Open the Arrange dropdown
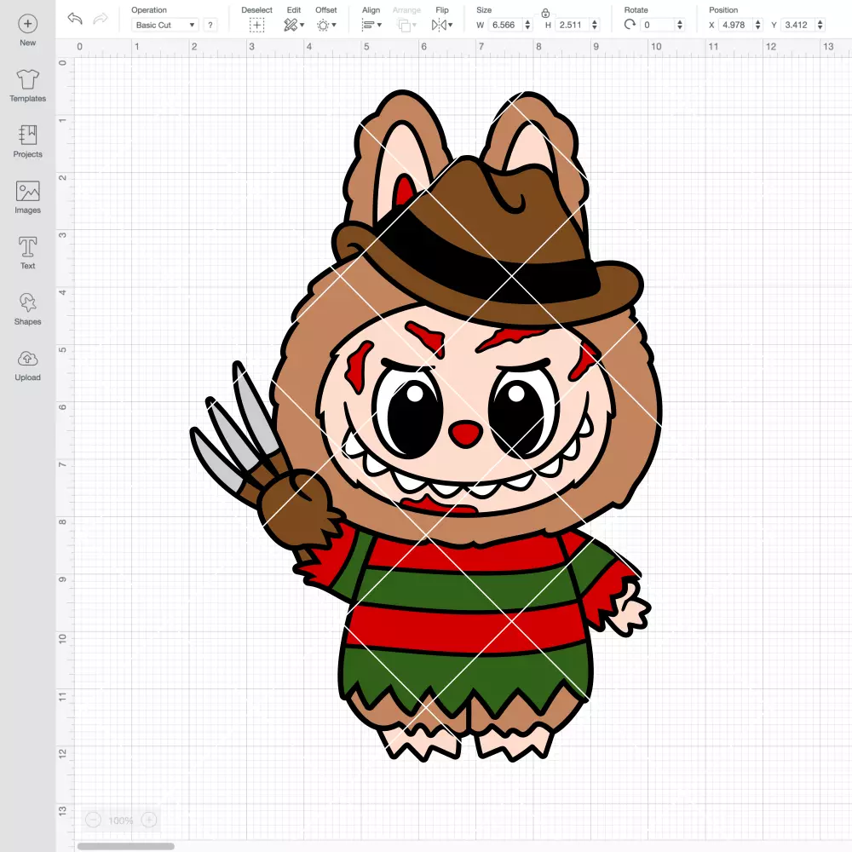 (407, 25)
